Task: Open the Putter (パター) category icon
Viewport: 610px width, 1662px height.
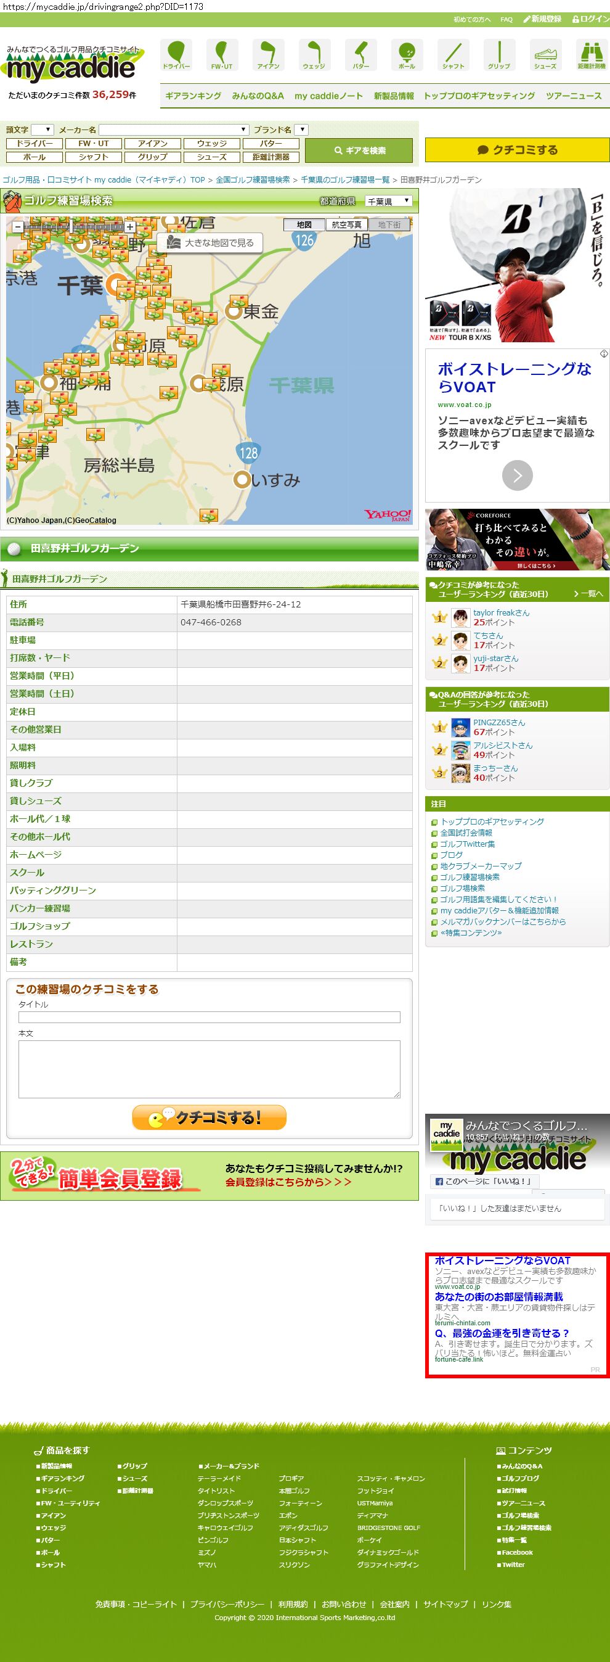Action: click(x=360, y=54)
